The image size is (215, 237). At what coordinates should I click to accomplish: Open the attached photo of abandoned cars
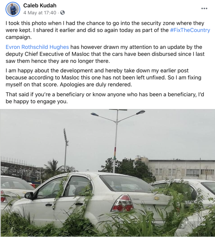[107, 173]
